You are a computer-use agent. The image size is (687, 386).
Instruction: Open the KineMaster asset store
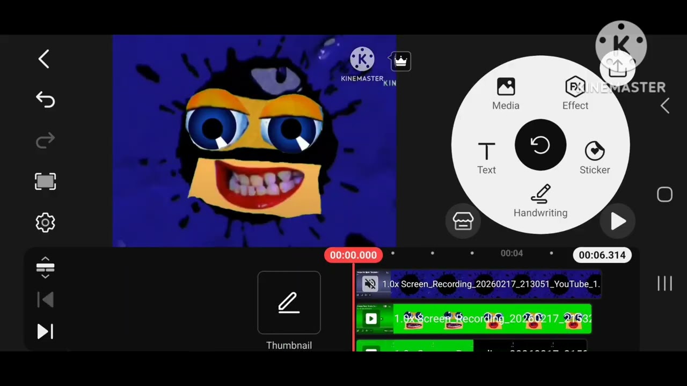click(x=463, y=221)
